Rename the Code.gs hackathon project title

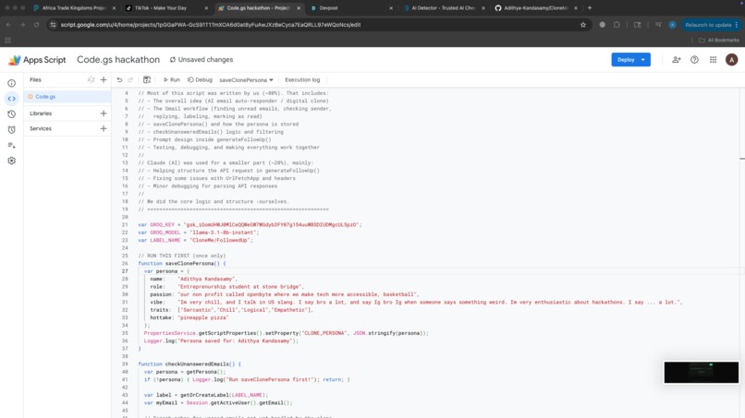point(118,60)
